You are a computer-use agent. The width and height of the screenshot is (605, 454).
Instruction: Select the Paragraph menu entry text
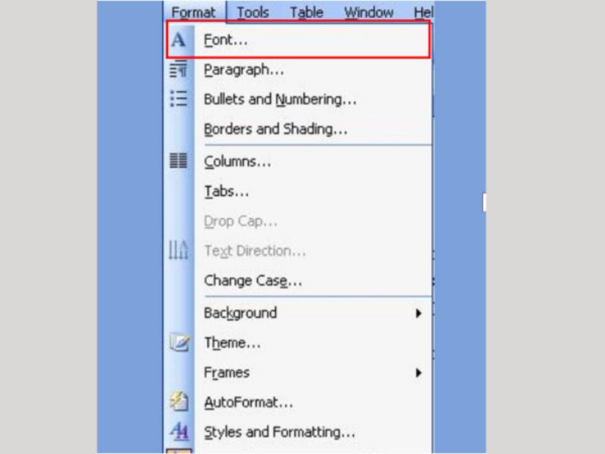coord(244,70)
